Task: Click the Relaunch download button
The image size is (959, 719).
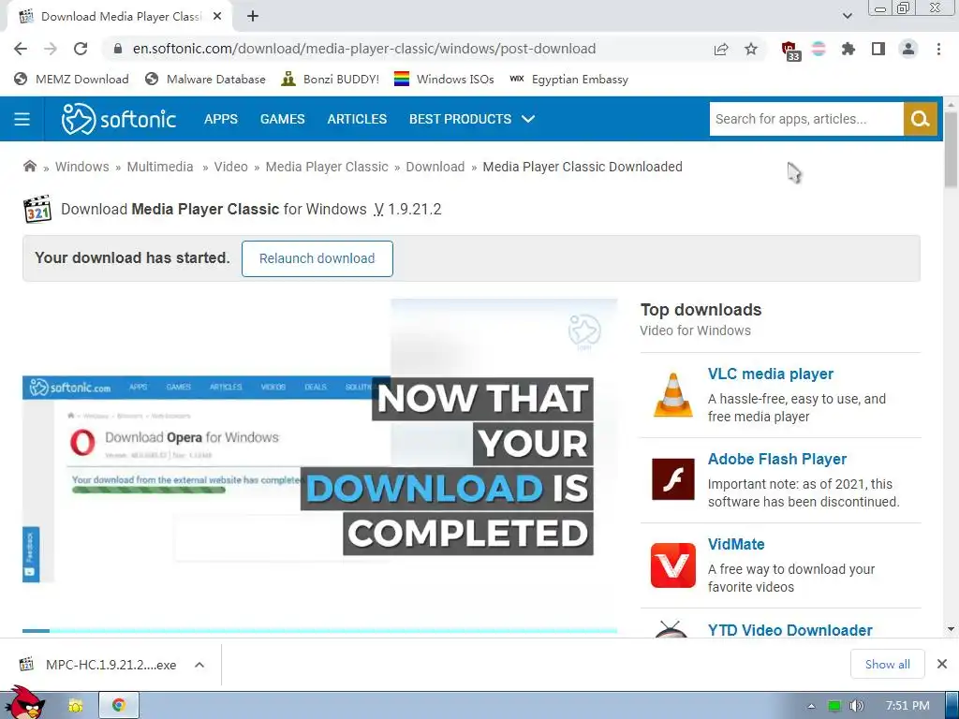Action: pos(317,258)
